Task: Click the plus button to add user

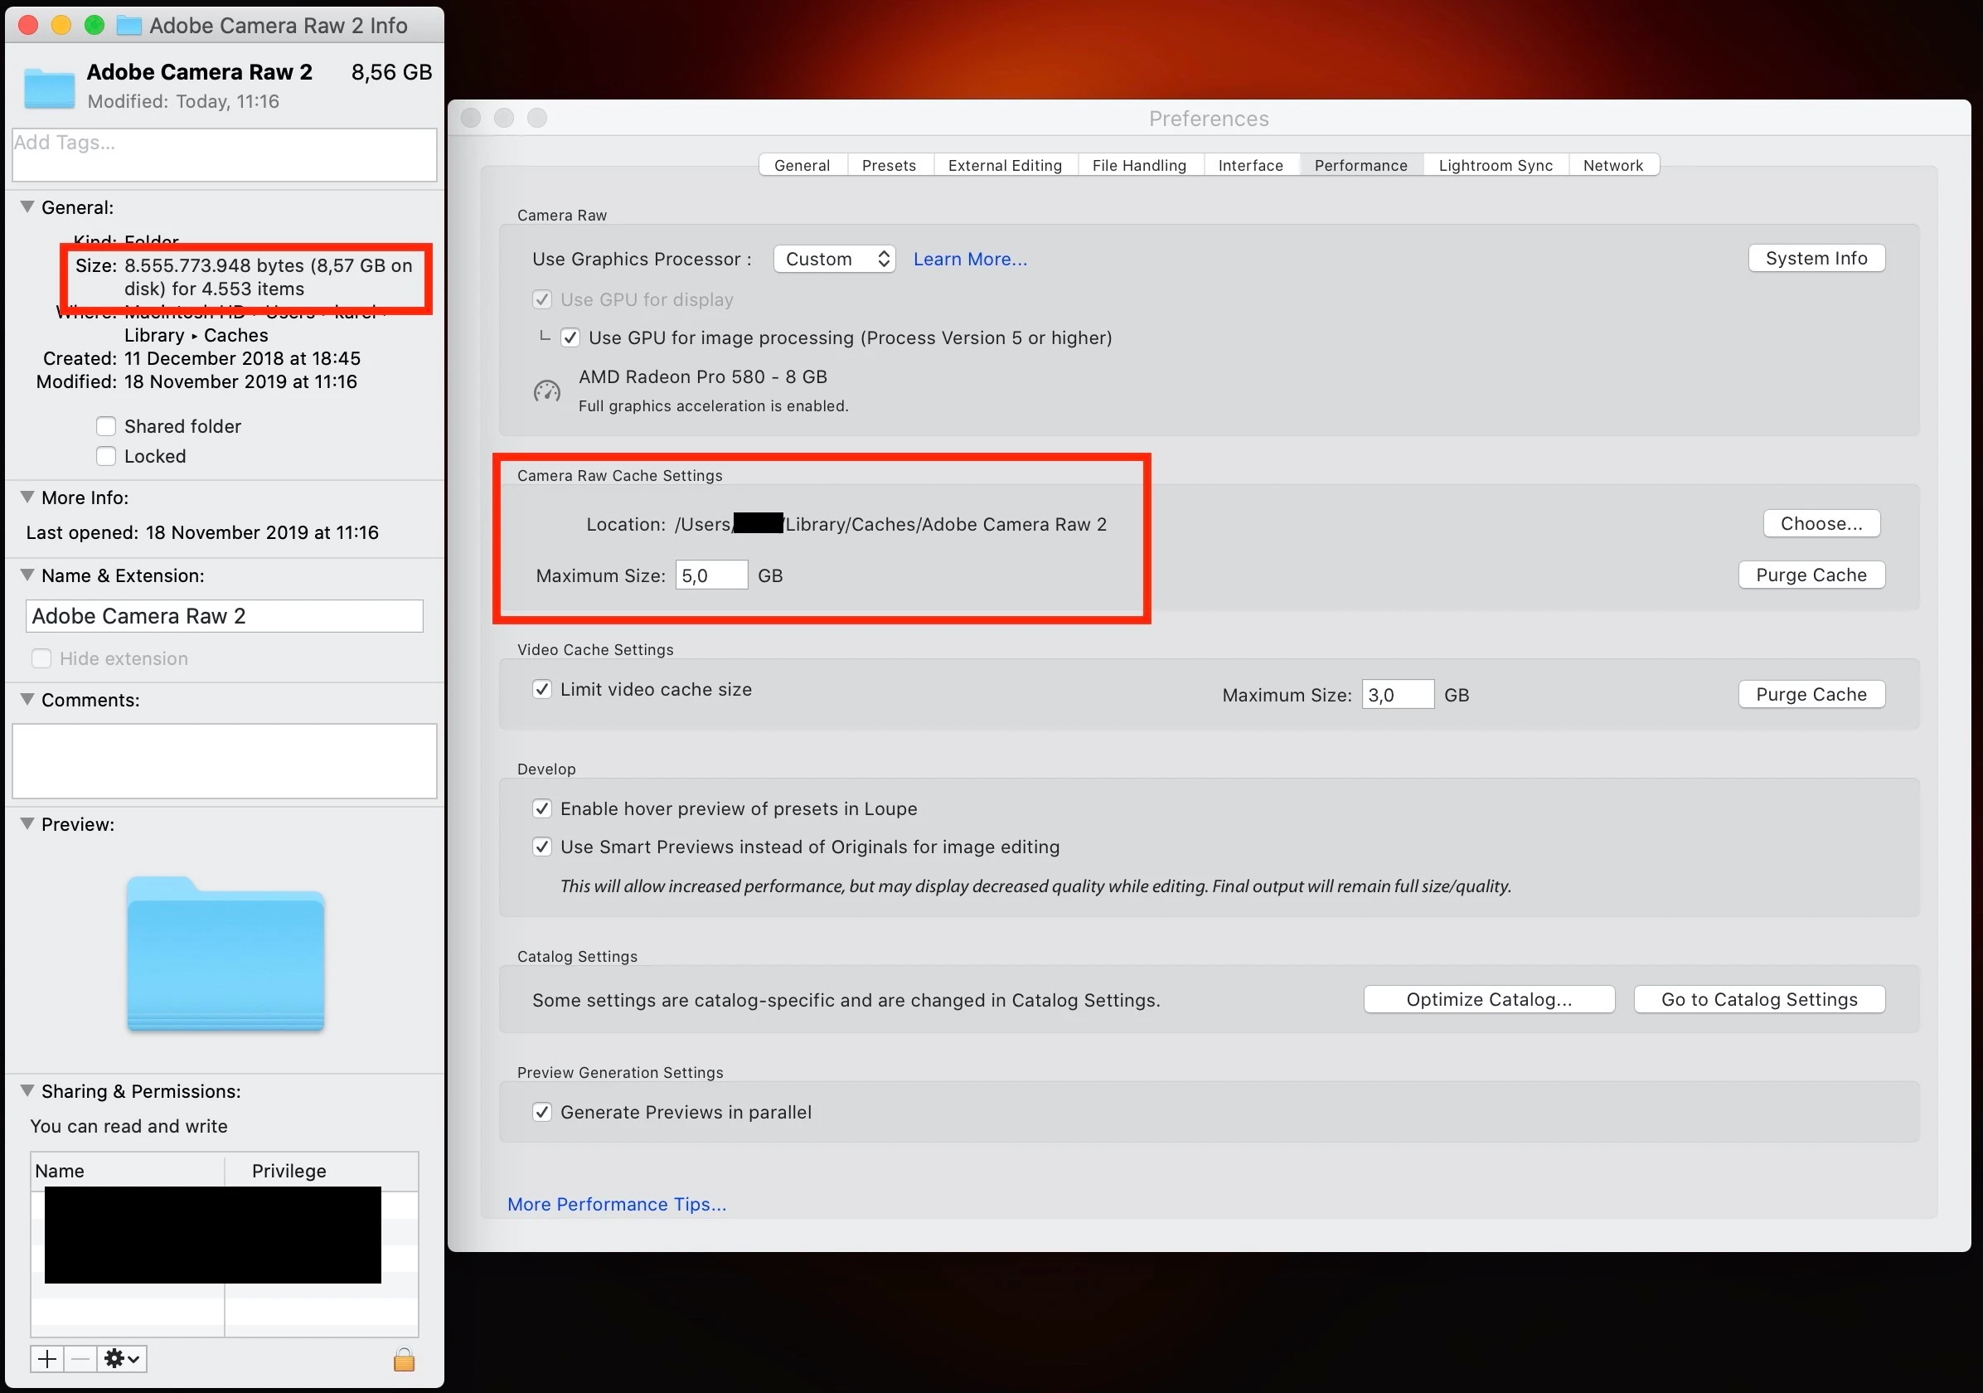Action: (47, 1359)
